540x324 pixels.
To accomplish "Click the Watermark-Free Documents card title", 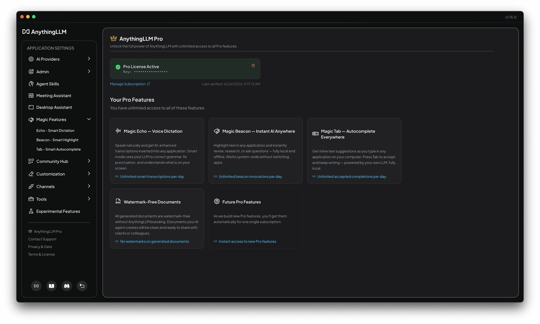I will pos(152,202).
